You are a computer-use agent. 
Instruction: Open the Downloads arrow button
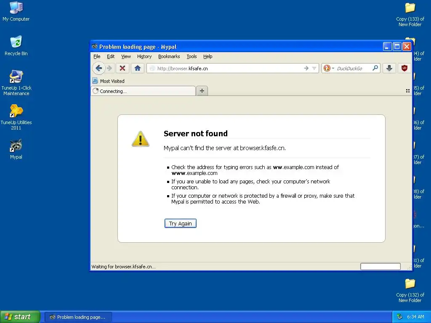coord(389,68)
